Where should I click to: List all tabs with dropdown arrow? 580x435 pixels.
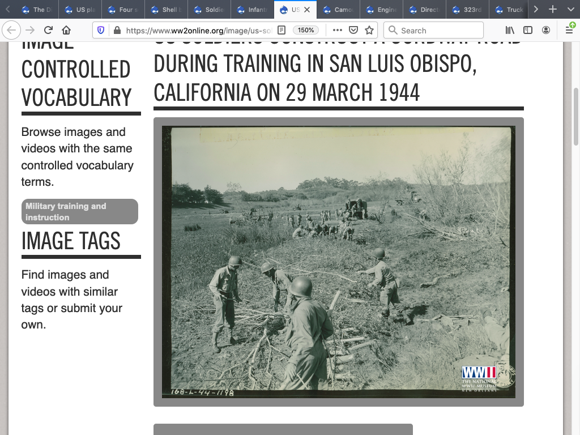point(570,10)
